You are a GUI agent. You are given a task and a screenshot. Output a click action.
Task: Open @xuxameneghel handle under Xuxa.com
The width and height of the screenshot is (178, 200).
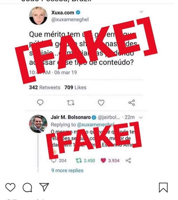[70, 19]
